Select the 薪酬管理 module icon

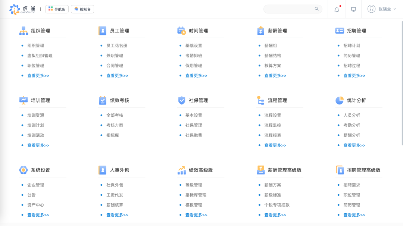coord(260,30)
